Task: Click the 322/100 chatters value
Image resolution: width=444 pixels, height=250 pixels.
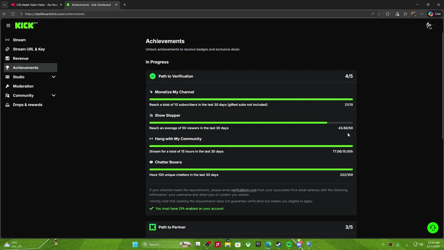Action: [346, 175]
